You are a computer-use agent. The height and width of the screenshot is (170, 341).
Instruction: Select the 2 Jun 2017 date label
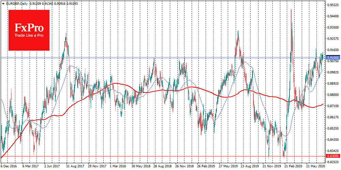(x=53, y=167)
